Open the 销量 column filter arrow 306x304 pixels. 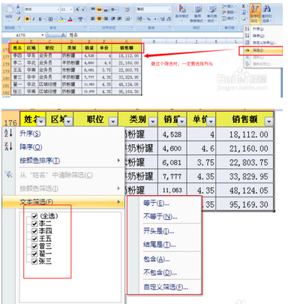coord(182,122)
